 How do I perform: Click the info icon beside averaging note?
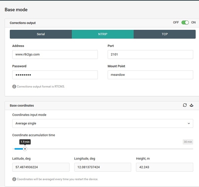pyautogui.click(x=14, y=179)
